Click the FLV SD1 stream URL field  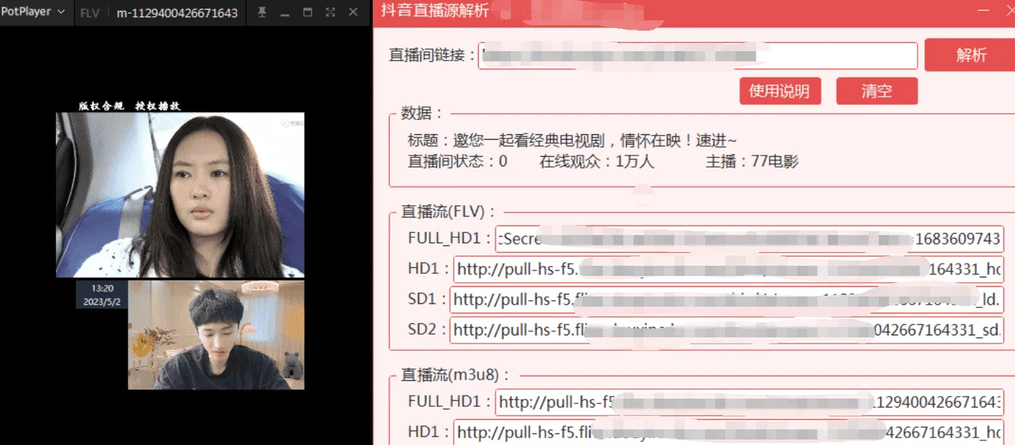[725, 299]
